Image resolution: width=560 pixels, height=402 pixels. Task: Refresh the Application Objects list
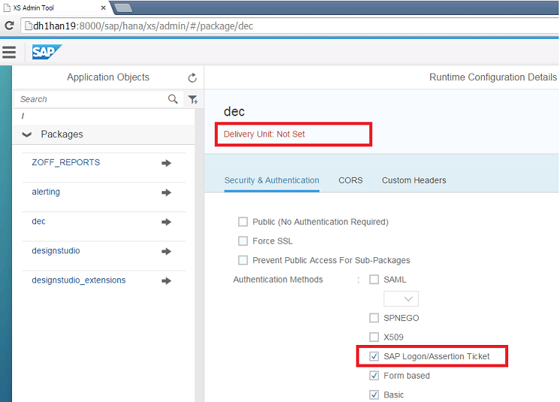pyautogui.click(x=192, y=78)
